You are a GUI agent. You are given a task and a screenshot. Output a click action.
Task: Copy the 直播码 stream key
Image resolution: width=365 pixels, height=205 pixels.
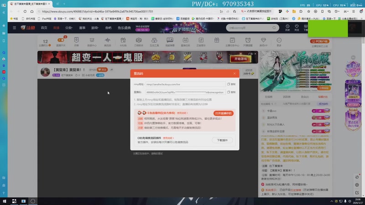pos(231,92)
